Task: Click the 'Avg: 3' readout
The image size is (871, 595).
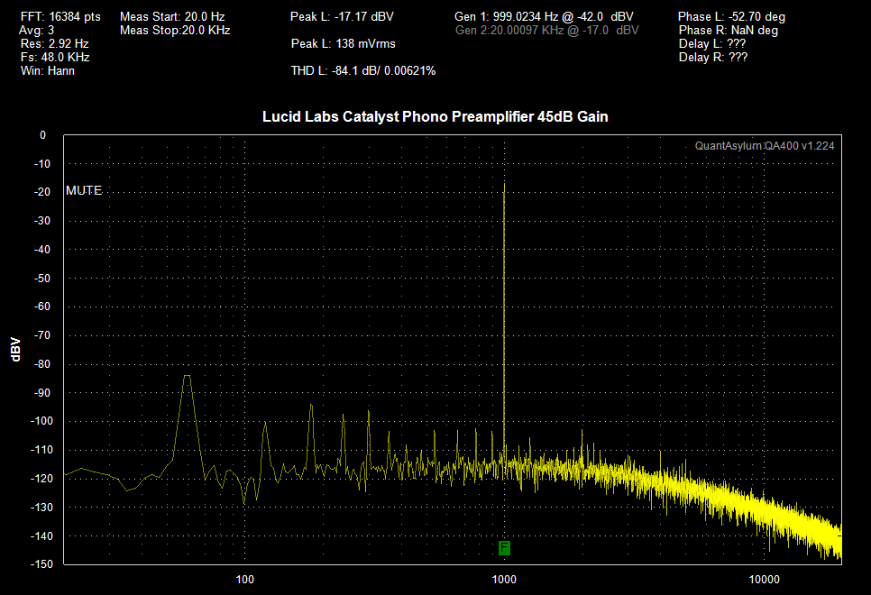Action: [37, 30]
